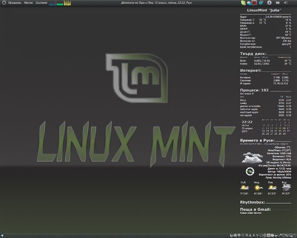Viewport: 297px width, 238px height.
Task: Launch the paint palette icon in the bottom dock
Action: (x=247, y=235)
